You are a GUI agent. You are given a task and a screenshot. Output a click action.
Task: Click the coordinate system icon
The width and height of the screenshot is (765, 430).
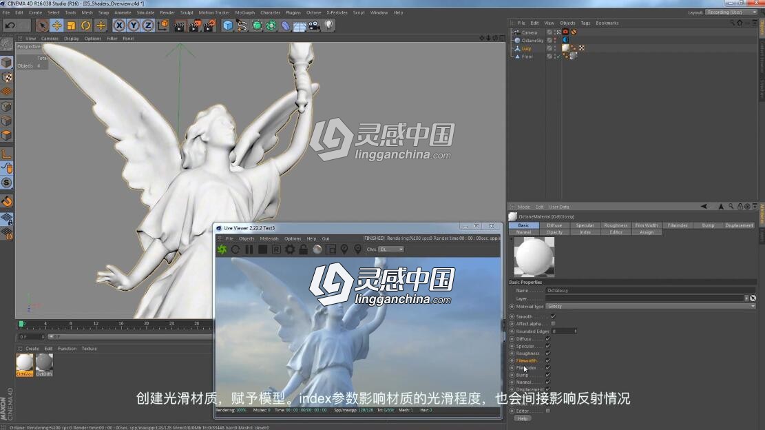tap(163, 25)
